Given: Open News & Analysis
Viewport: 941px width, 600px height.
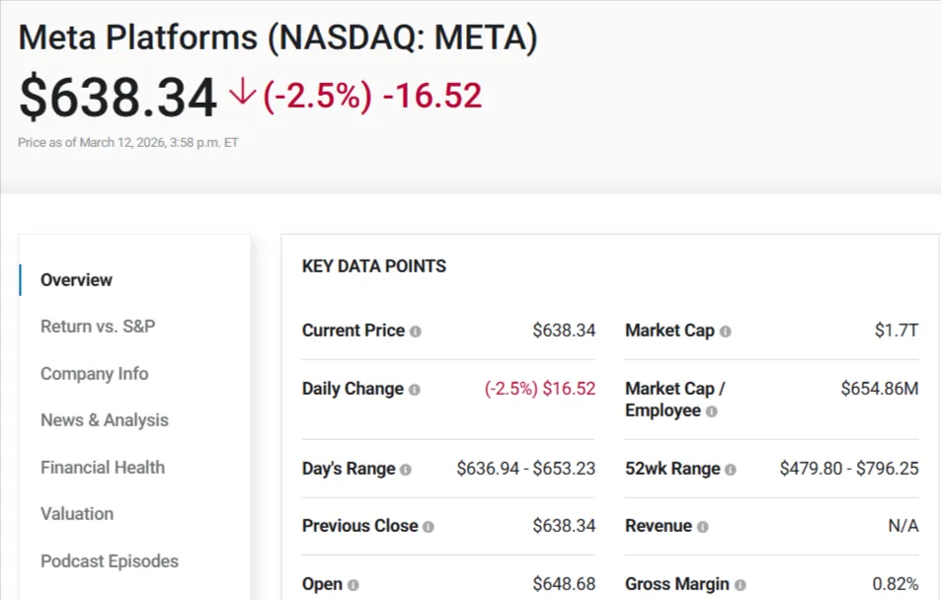Looking at the screenshot, I should [104, 420].
